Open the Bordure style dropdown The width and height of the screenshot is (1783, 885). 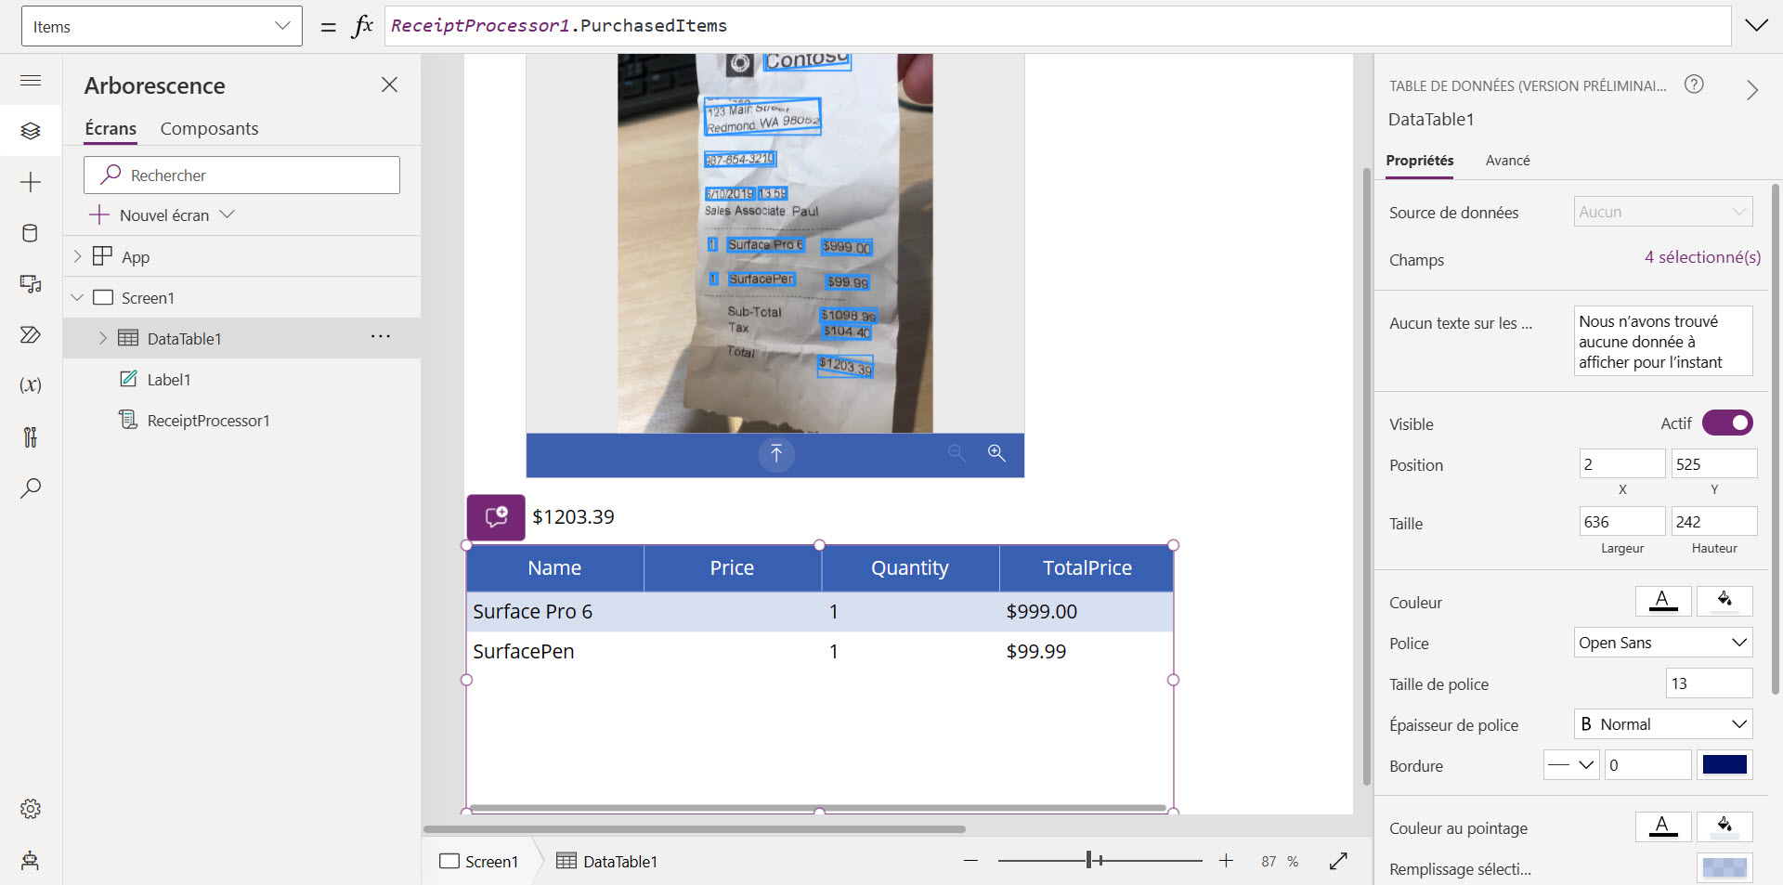pos(1571,765)
